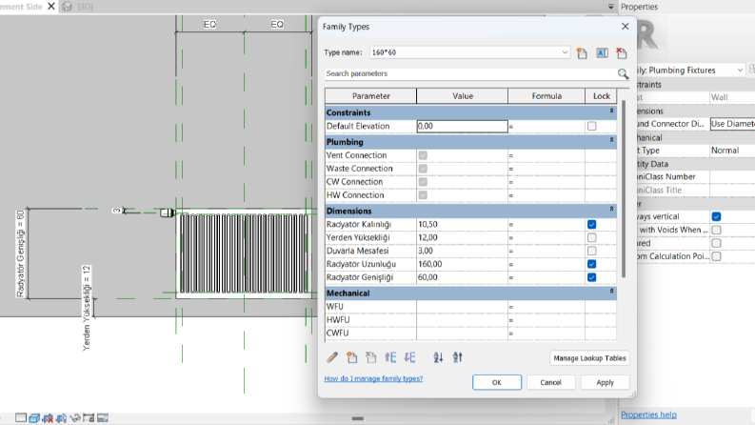Click the Search parameters field
Screen dimensions: 755x425
tap(470, 73)
